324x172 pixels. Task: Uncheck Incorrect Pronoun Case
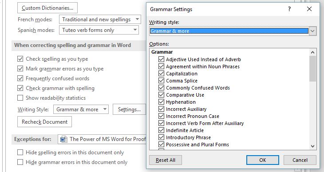click(161, 116)
